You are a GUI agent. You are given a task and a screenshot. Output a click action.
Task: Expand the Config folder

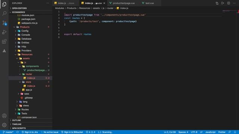31,31
